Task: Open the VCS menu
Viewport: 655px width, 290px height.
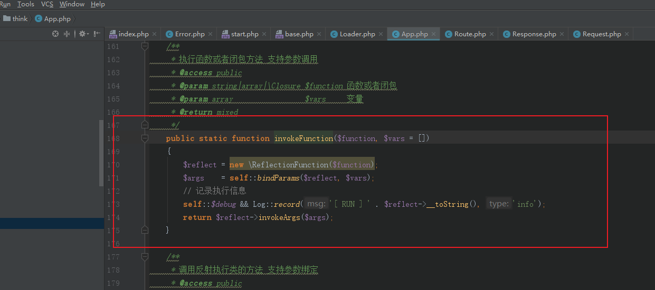Action: (47, 4)
